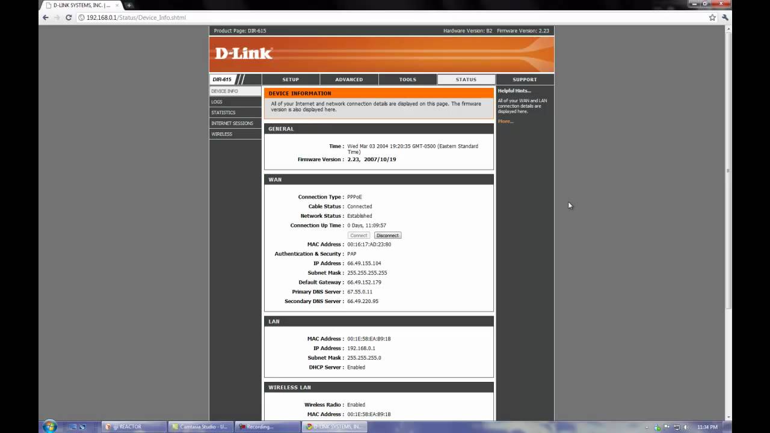Bookmark this page with the star icon

pyautogui.click(x=712, y=17)
